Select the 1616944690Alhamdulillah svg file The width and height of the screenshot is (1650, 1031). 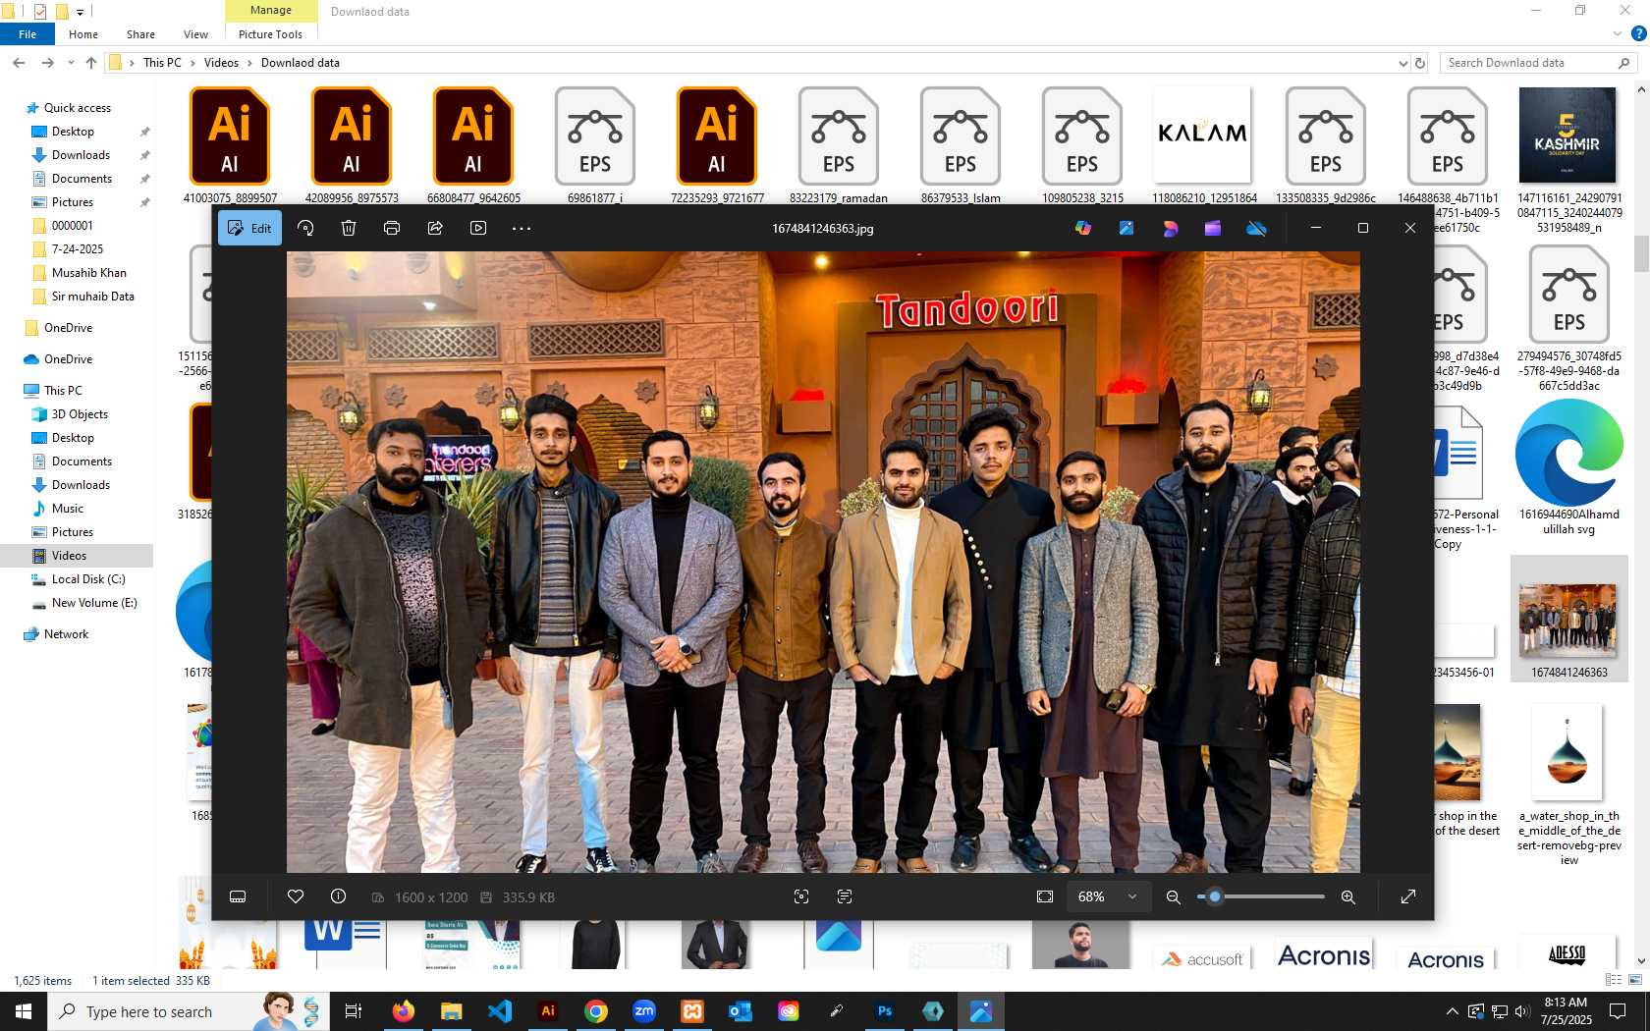tap(1568, 467)
